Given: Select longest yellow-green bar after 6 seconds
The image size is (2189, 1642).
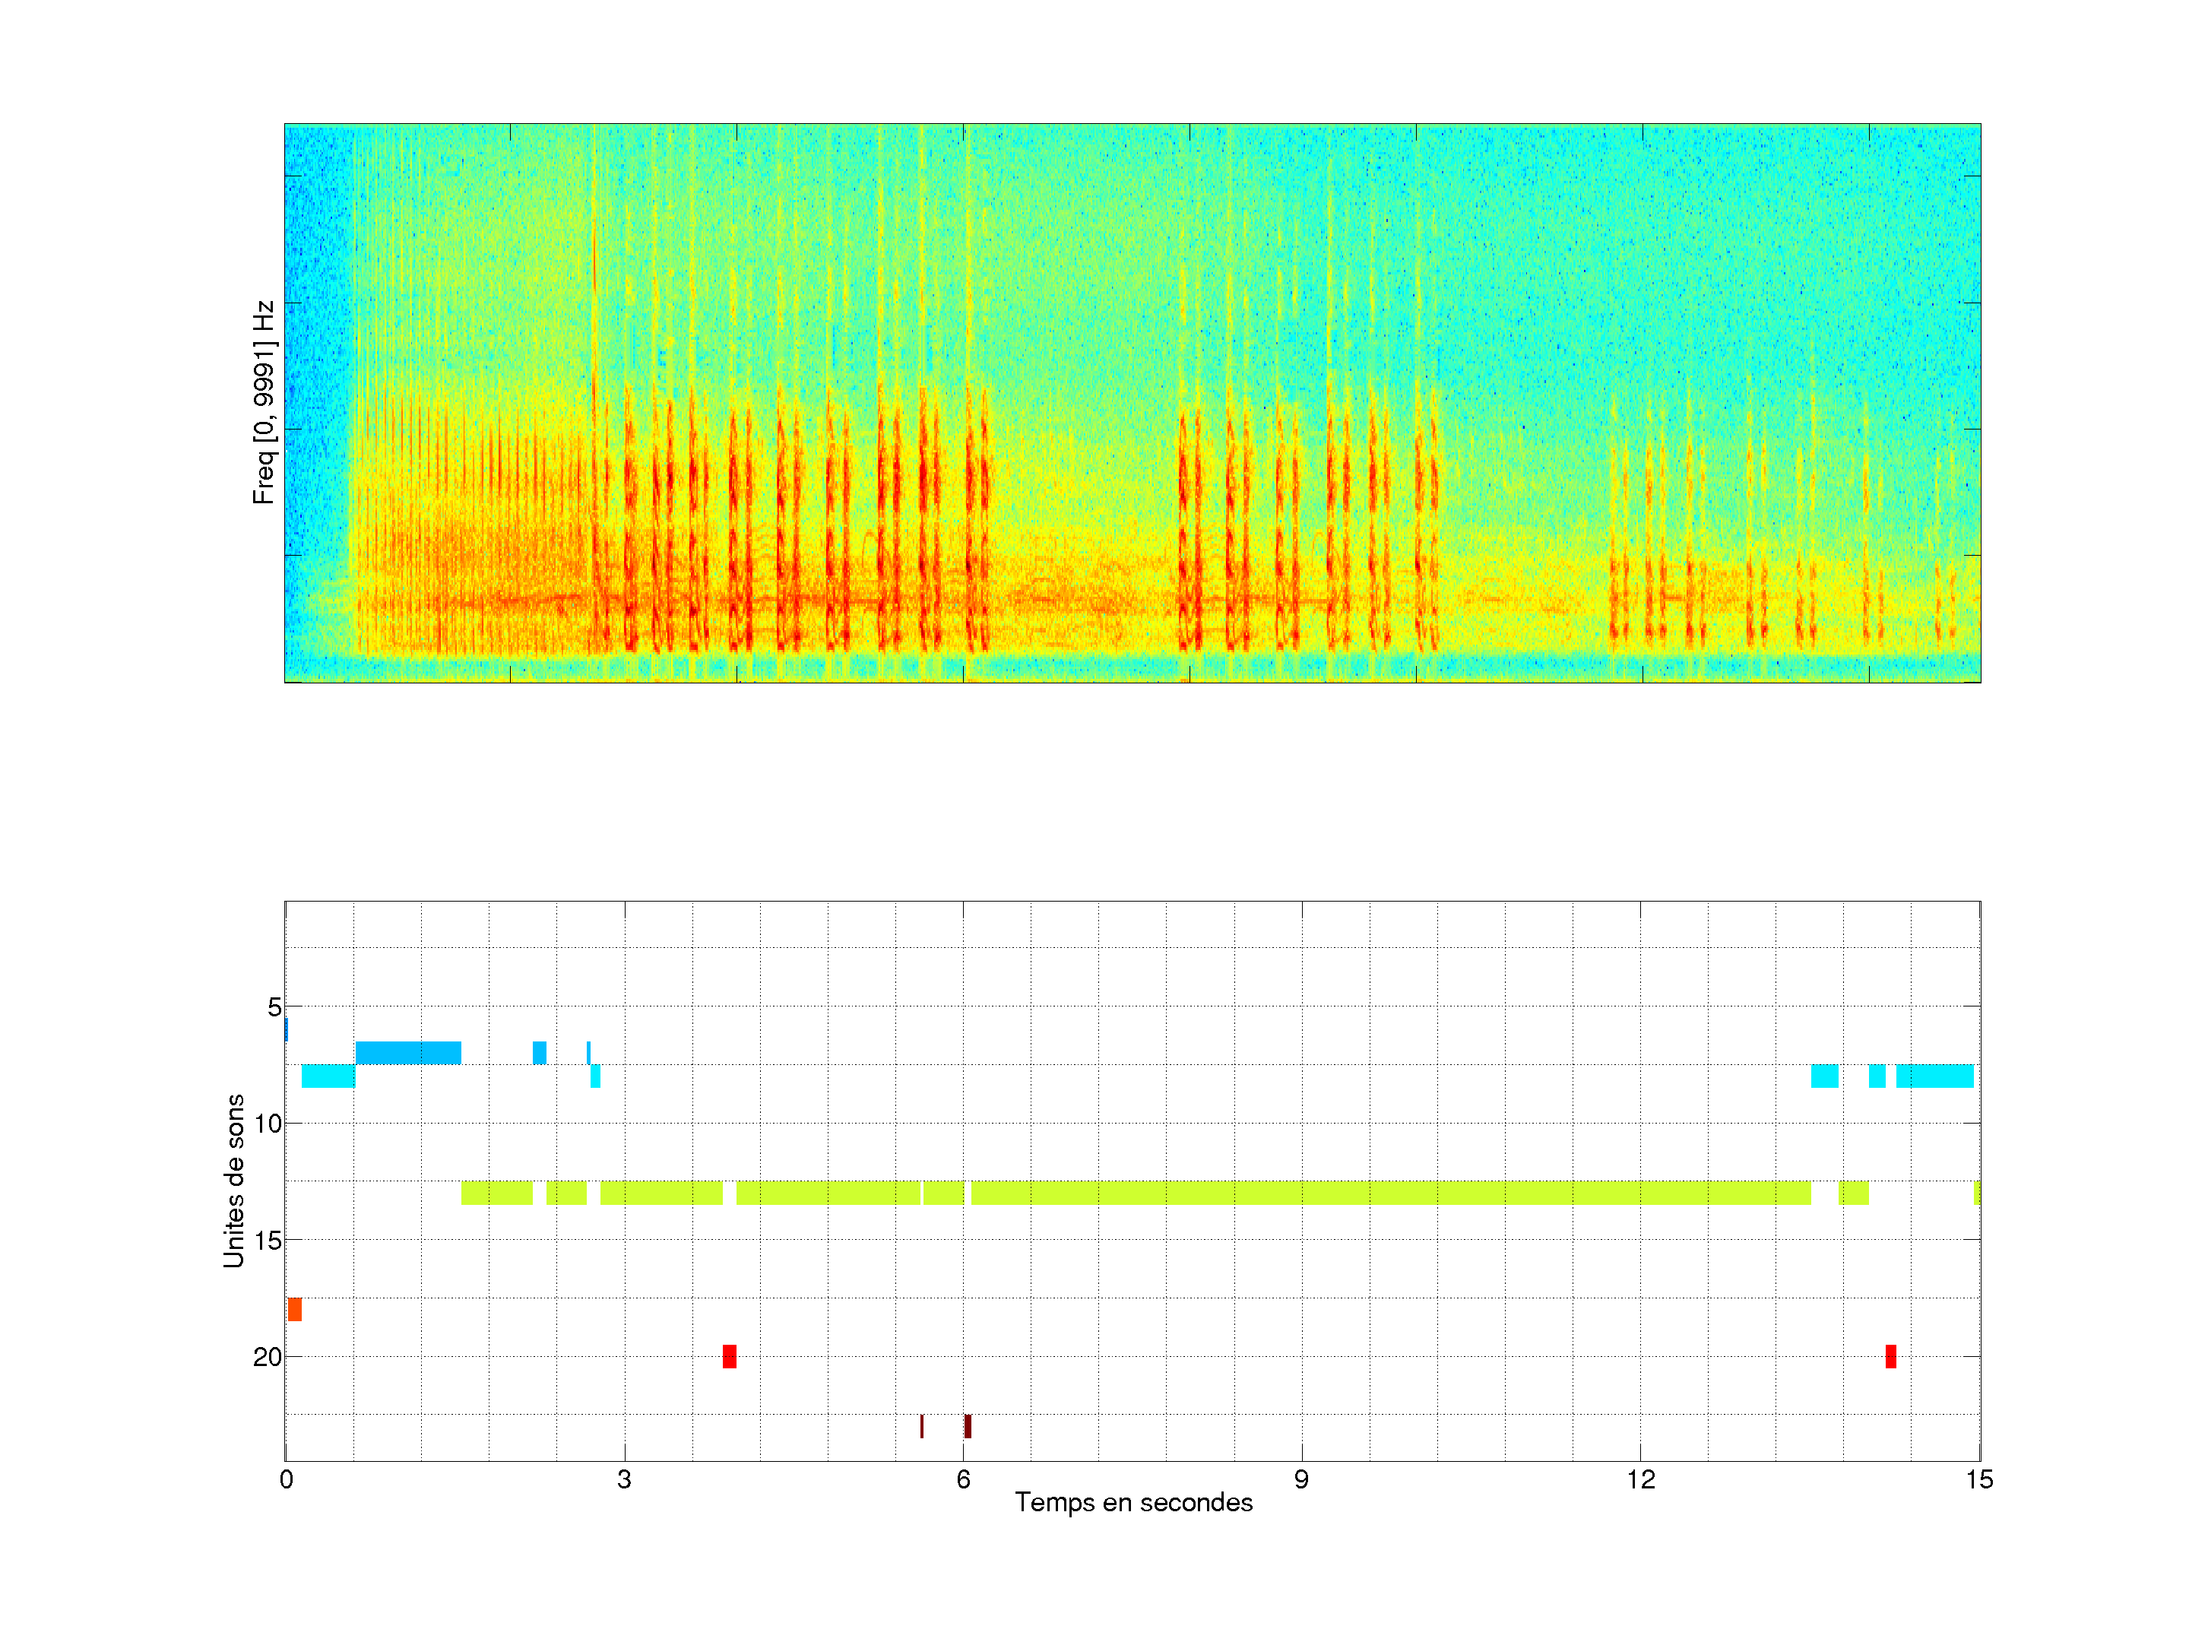Looking at the screenshot, I should pyautogui.click(x=1390, y=1193).
